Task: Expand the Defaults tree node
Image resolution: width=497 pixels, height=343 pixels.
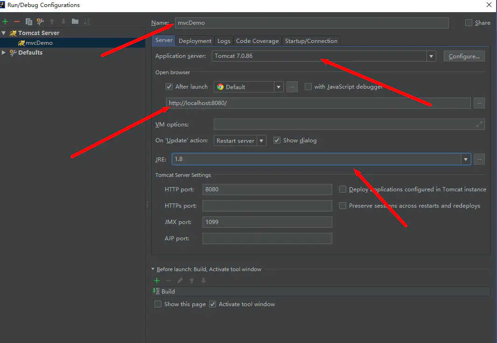Action: 4,53
